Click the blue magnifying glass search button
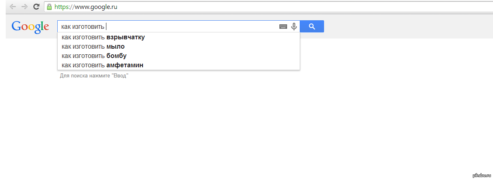This screenshot has width=493, height=180. pos(312,27)
